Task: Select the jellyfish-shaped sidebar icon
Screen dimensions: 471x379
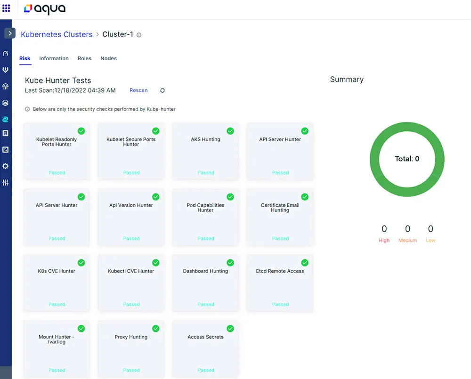Action: [x=5, y=87]
